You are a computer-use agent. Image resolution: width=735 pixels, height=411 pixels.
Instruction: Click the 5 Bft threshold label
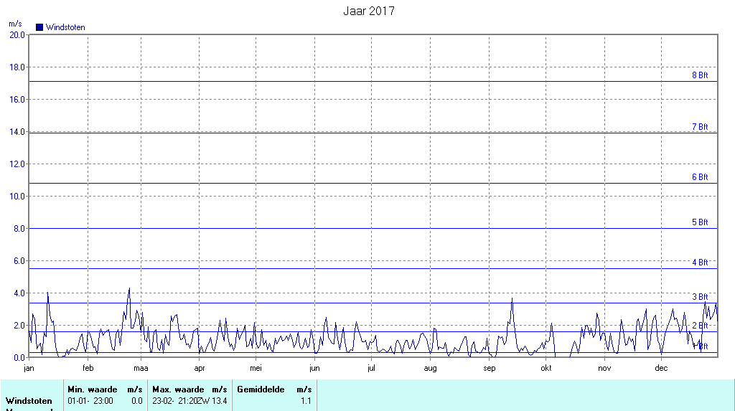coord(699,222)
